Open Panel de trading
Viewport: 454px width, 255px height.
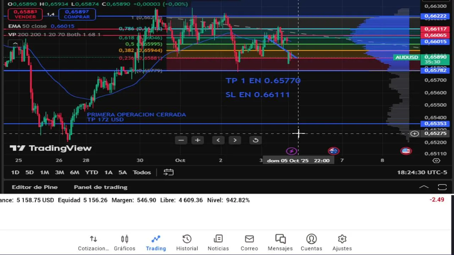point(100,187)
